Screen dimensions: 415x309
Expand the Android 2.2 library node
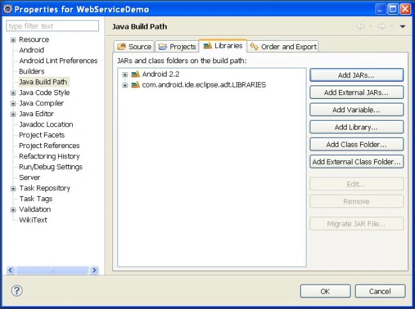(125, 74)
